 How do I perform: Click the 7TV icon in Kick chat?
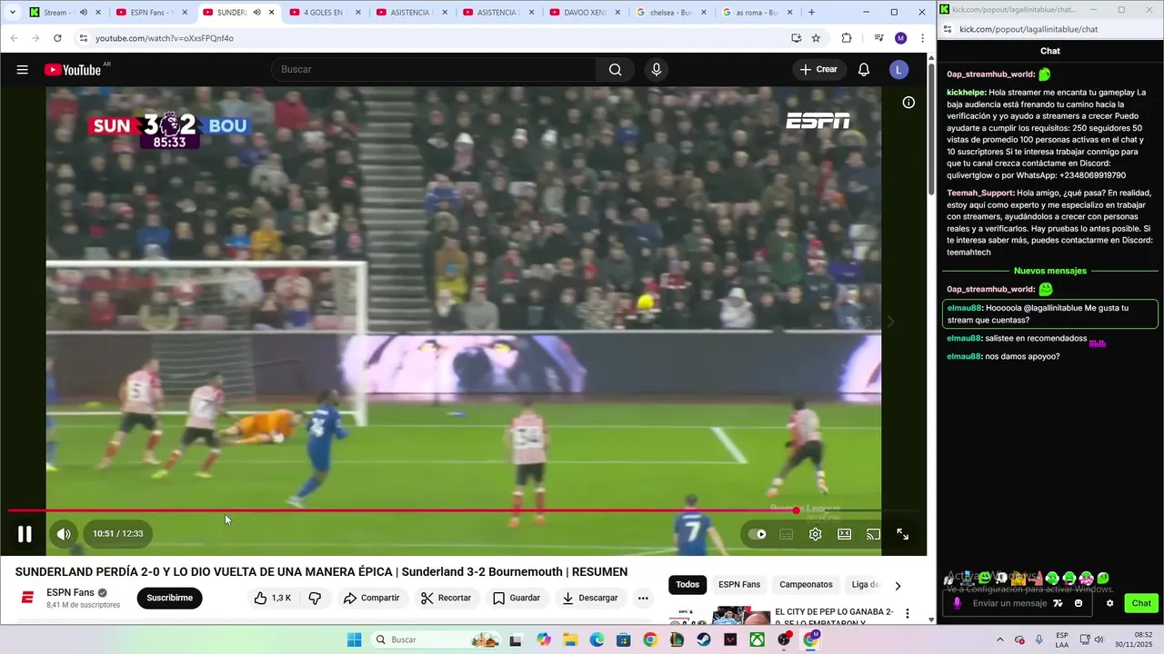[x=1059, y=603]
